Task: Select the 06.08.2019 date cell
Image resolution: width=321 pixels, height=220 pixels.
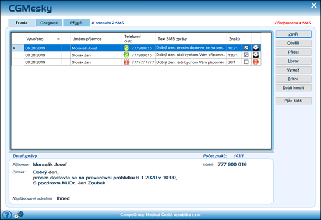Action: pos(43,48)
